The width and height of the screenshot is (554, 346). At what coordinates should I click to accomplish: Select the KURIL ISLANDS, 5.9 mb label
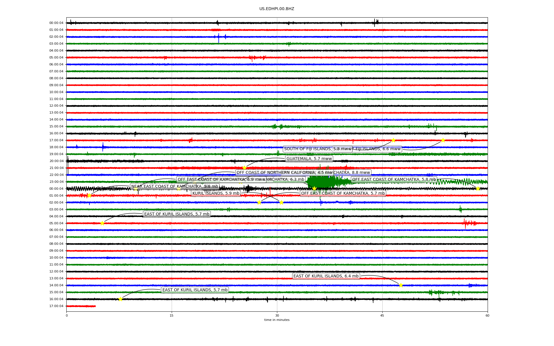[x=216, y=193]
